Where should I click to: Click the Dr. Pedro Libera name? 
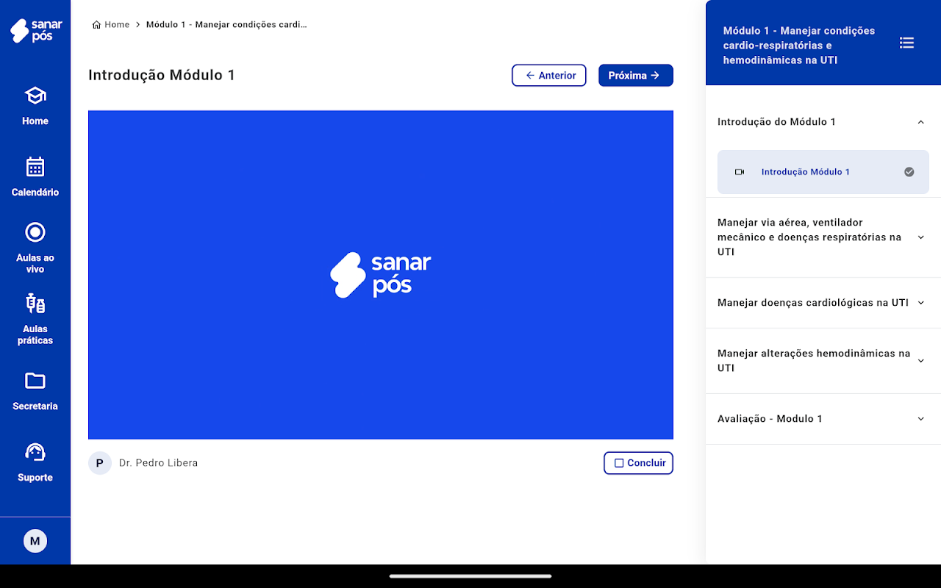[158, 463]
